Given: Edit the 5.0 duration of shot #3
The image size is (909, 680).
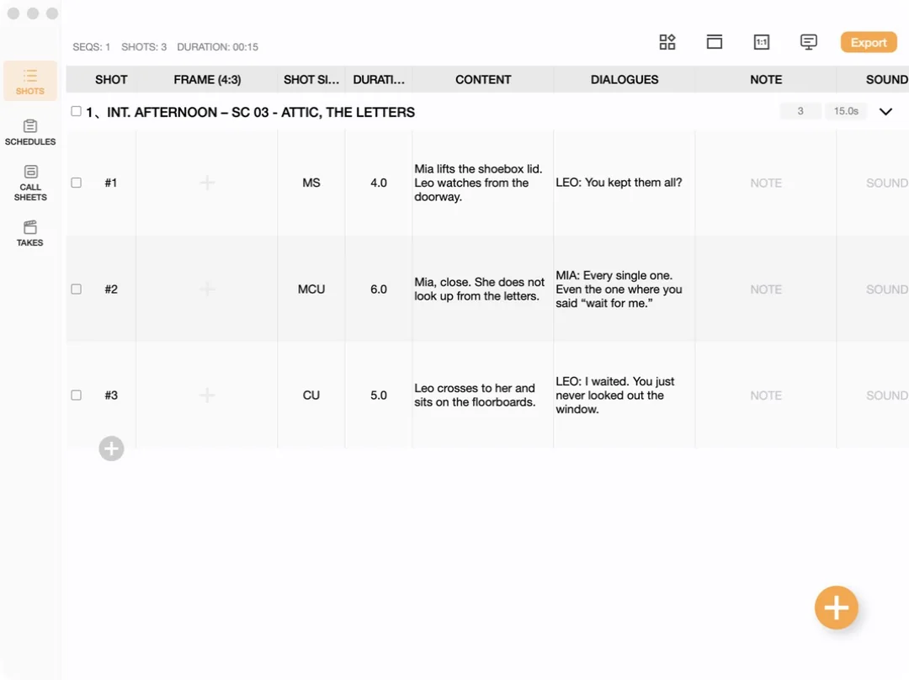Looking at the screenshot, I should [379, 395].
